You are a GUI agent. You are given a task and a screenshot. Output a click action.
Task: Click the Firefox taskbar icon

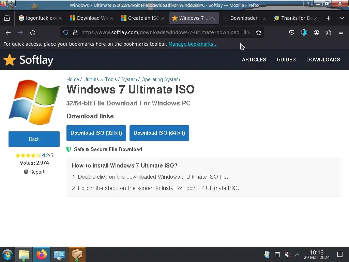pyautogui.click(x=42, y=254)
